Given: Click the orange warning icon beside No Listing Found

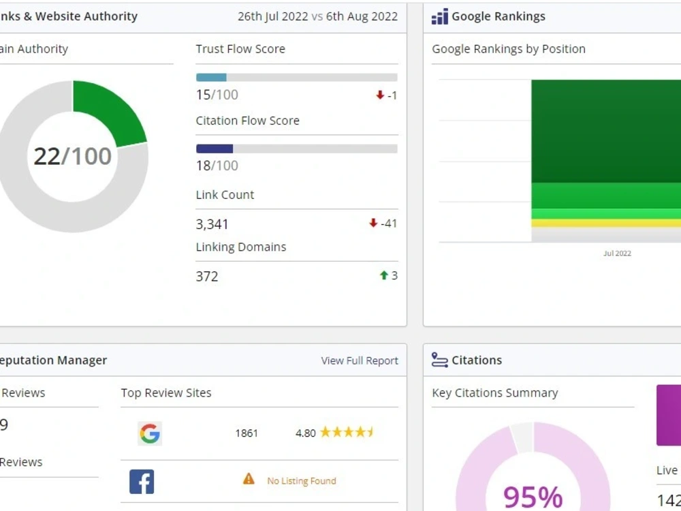Looking at the screenshot, I should pyautogui.click(x=249, y=479).
